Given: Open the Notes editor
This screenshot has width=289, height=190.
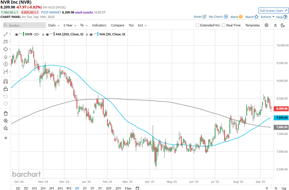Looking at the screenshot, I should (200, 17).
